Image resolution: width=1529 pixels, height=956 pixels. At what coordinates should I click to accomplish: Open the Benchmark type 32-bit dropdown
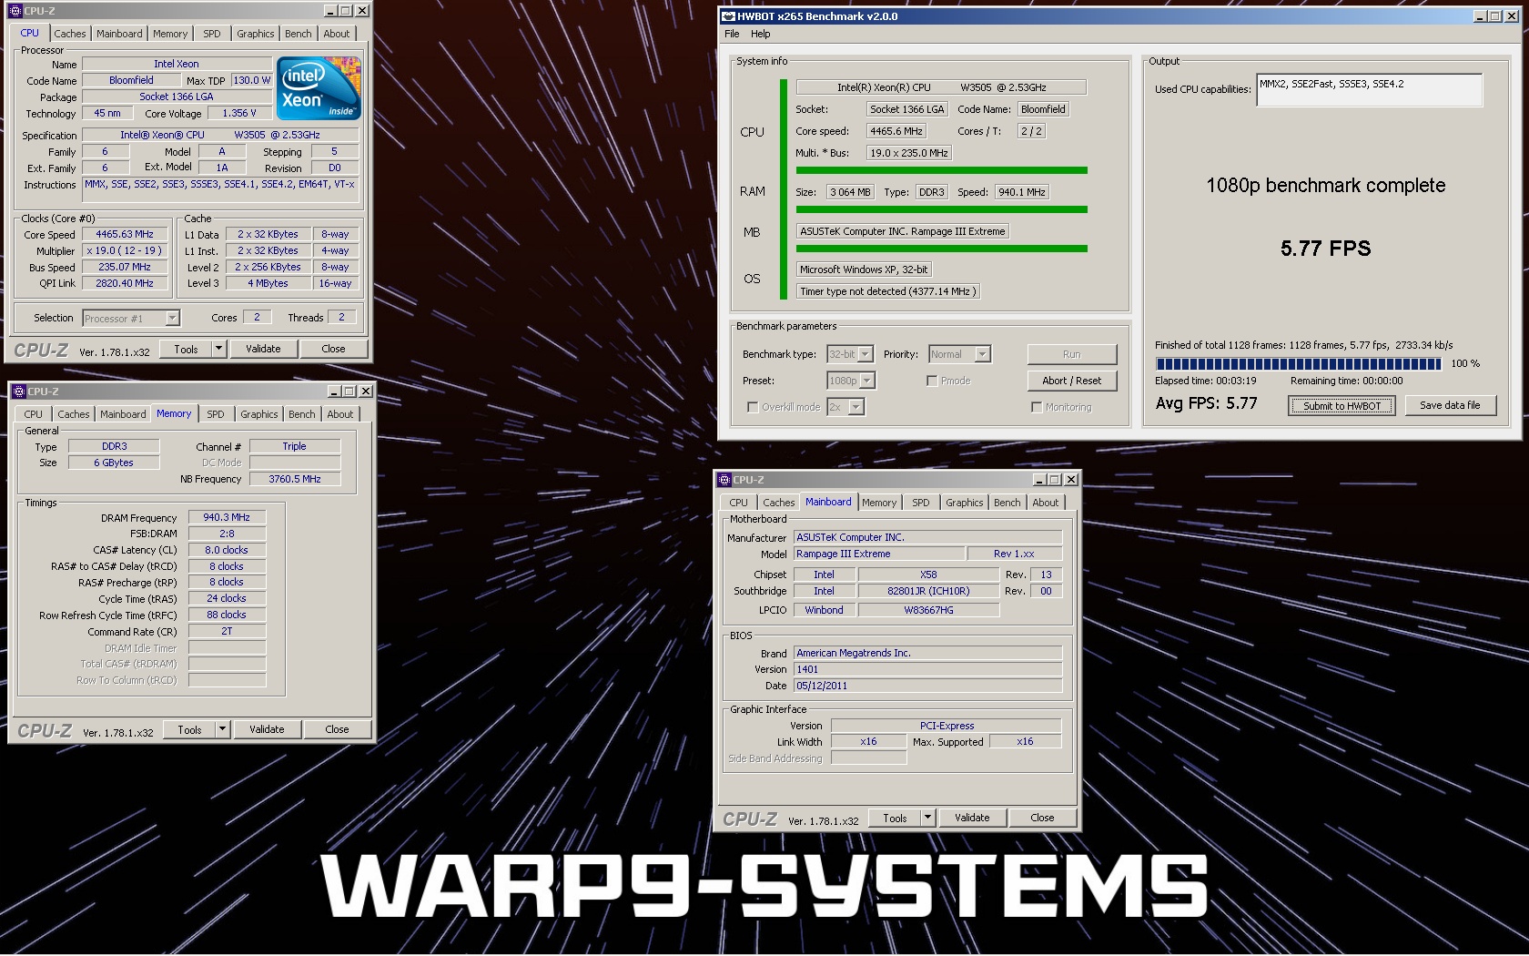[850, 354]
